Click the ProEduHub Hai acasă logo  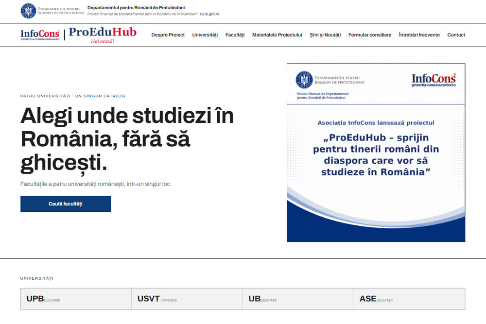(x=103, y=34)
